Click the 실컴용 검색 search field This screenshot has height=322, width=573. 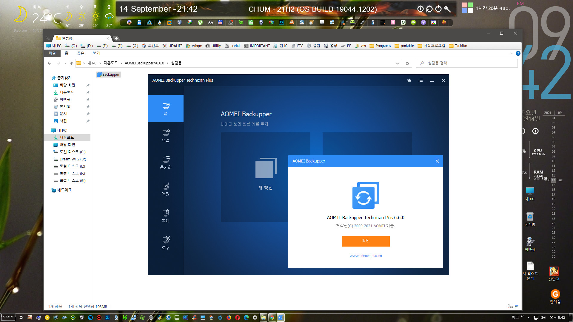[x=466, y=63]
